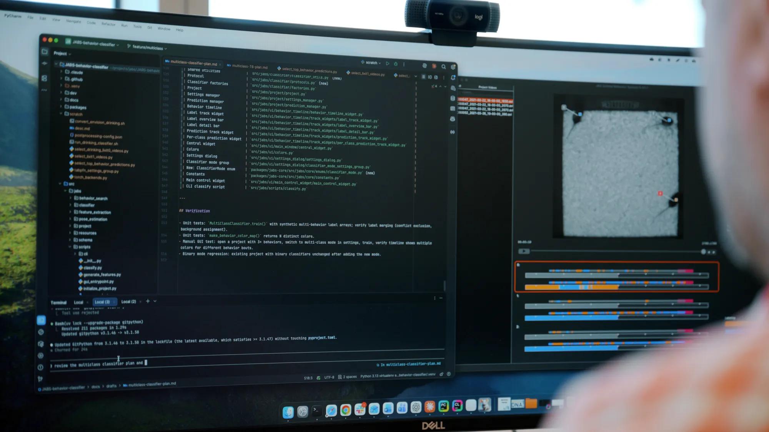Open classify.py in the scripts folder
The width and height of the screenshot is (769, 432).
coord(90,268)
